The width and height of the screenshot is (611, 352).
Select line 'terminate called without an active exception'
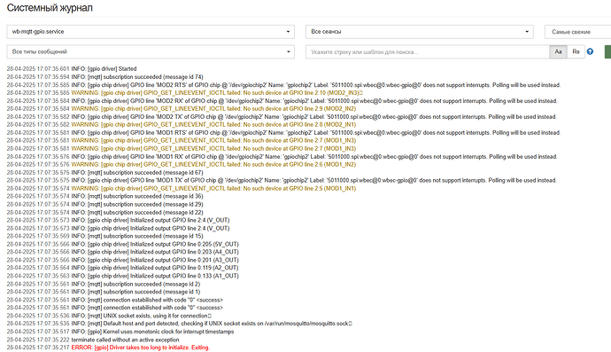click(93, 340)
